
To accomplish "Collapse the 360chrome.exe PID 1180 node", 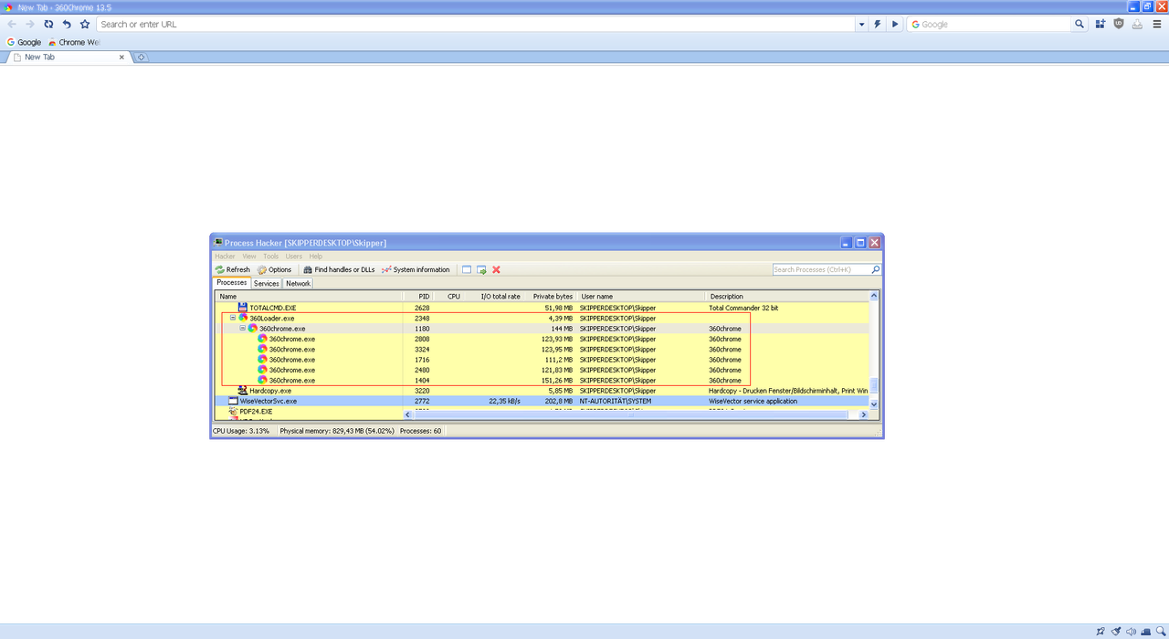I will click(x=243, y=329).
